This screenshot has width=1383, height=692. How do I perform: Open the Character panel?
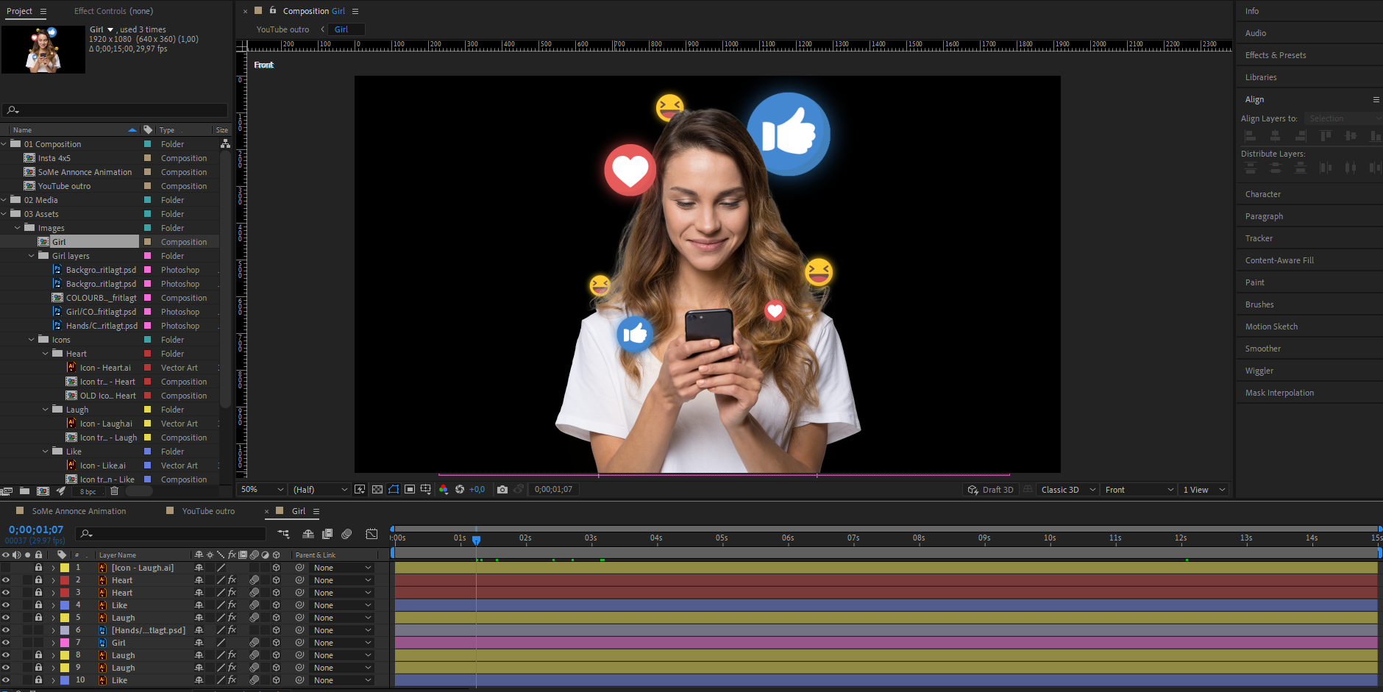point(1263,194)
